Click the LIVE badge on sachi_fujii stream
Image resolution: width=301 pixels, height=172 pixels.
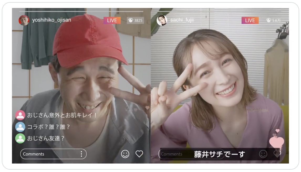point(250,20)
